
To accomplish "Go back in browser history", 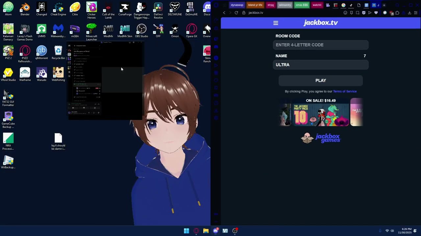I will pyautogui.click(x=224, y=13).
